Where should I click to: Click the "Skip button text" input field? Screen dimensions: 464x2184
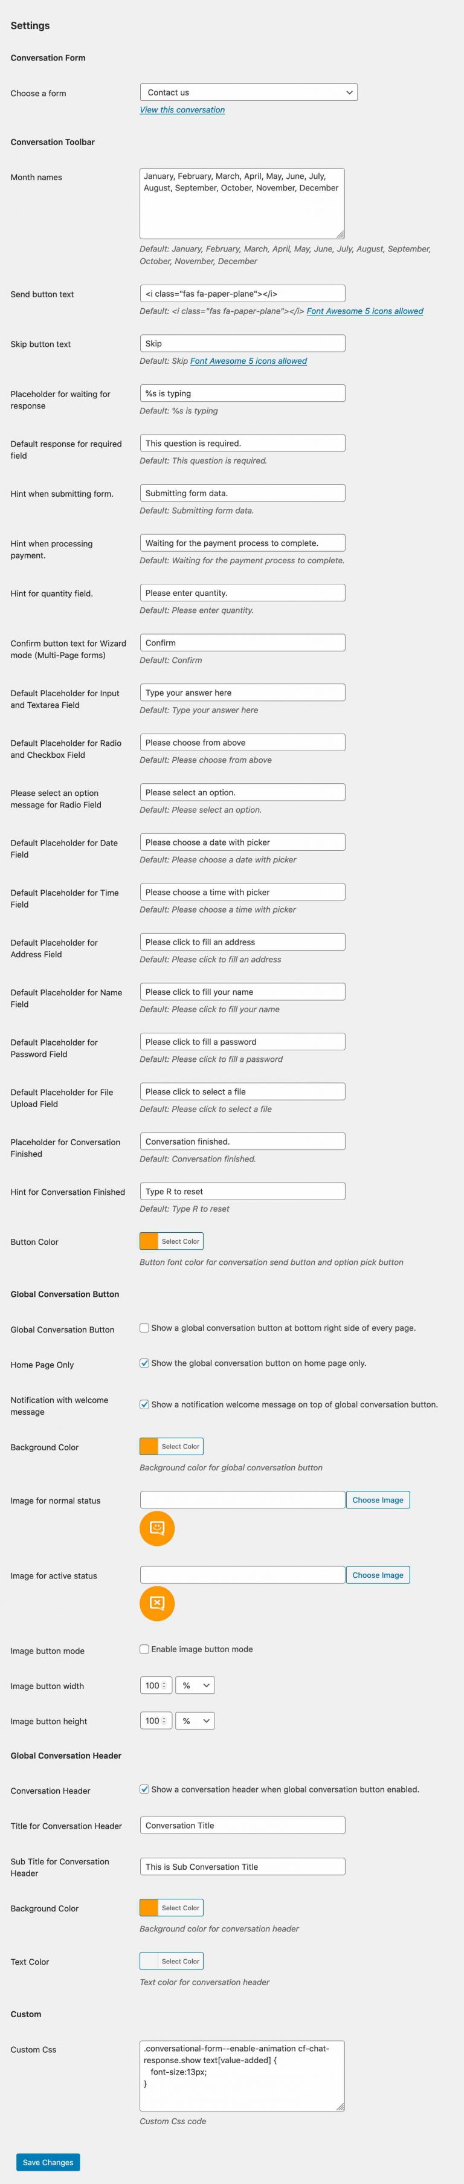coord(242,343)
